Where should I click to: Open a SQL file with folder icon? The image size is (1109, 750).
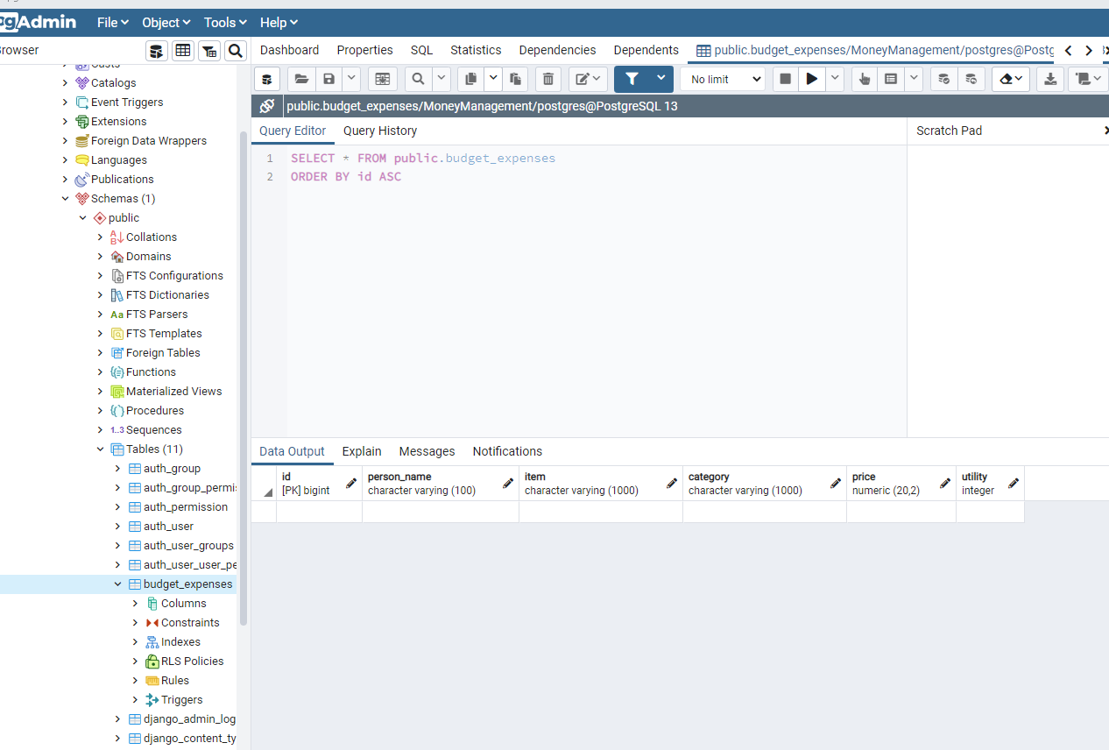tap(301, 79)
